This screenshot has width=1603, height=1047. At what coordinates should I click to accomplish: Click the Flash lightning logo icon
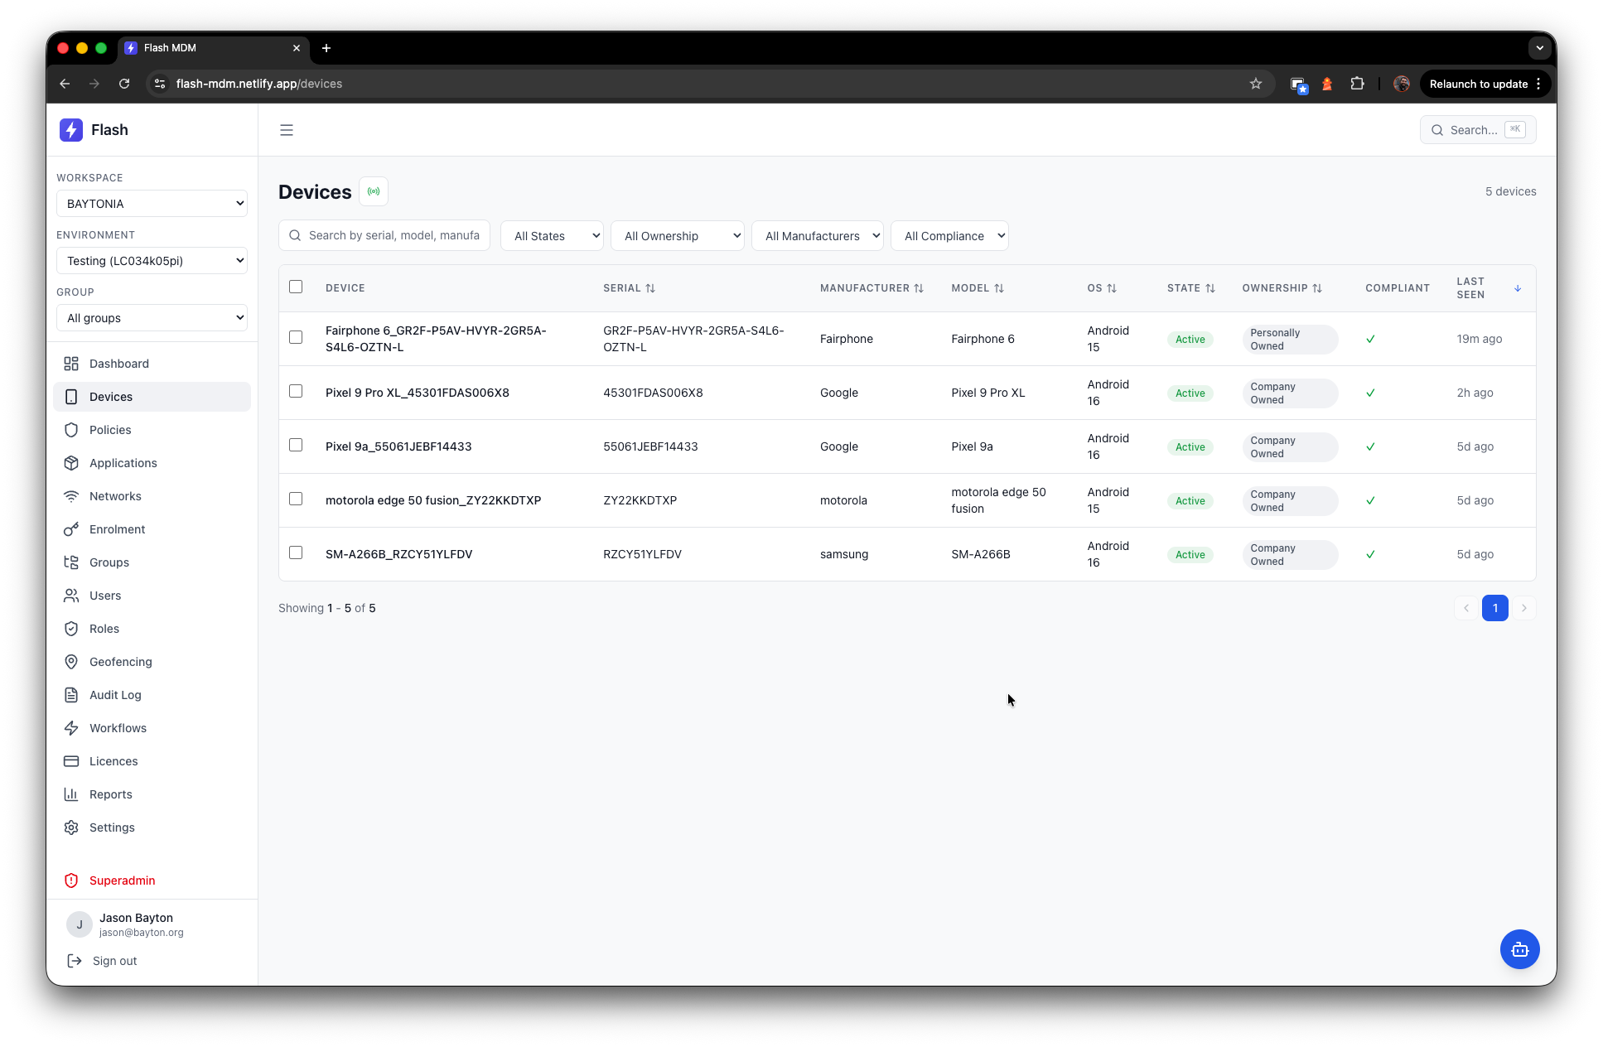pos(71,130)
